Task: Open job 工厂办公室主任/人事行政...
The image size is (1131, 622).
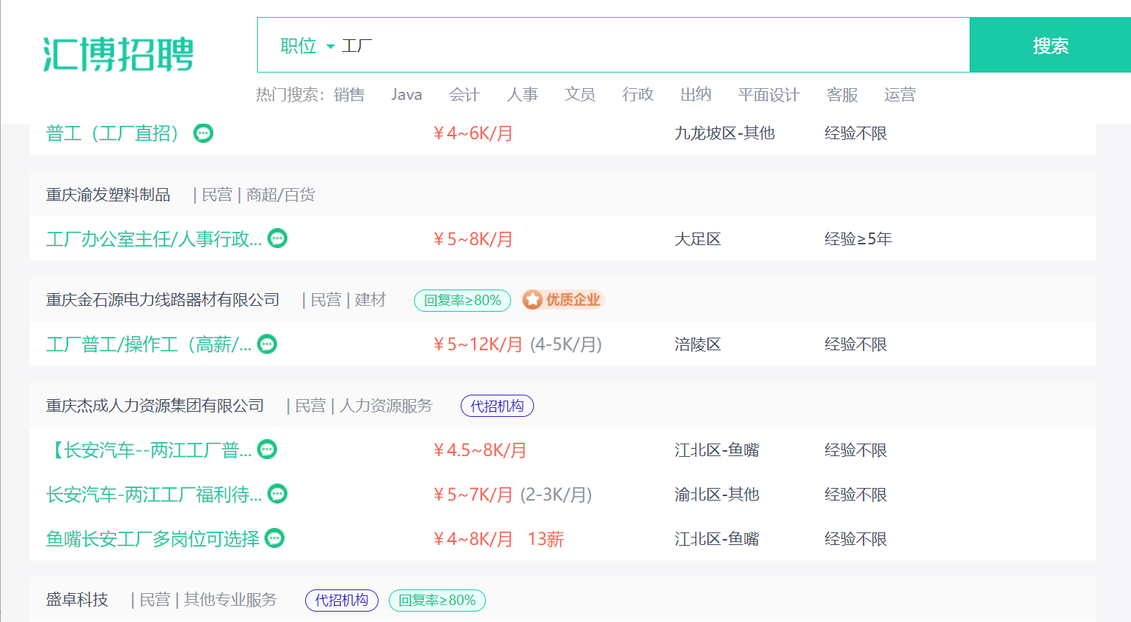Action: click(153, 239)
